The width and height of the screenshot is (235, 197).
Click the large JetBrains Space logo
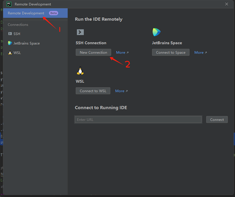click(x=157, y=32)
